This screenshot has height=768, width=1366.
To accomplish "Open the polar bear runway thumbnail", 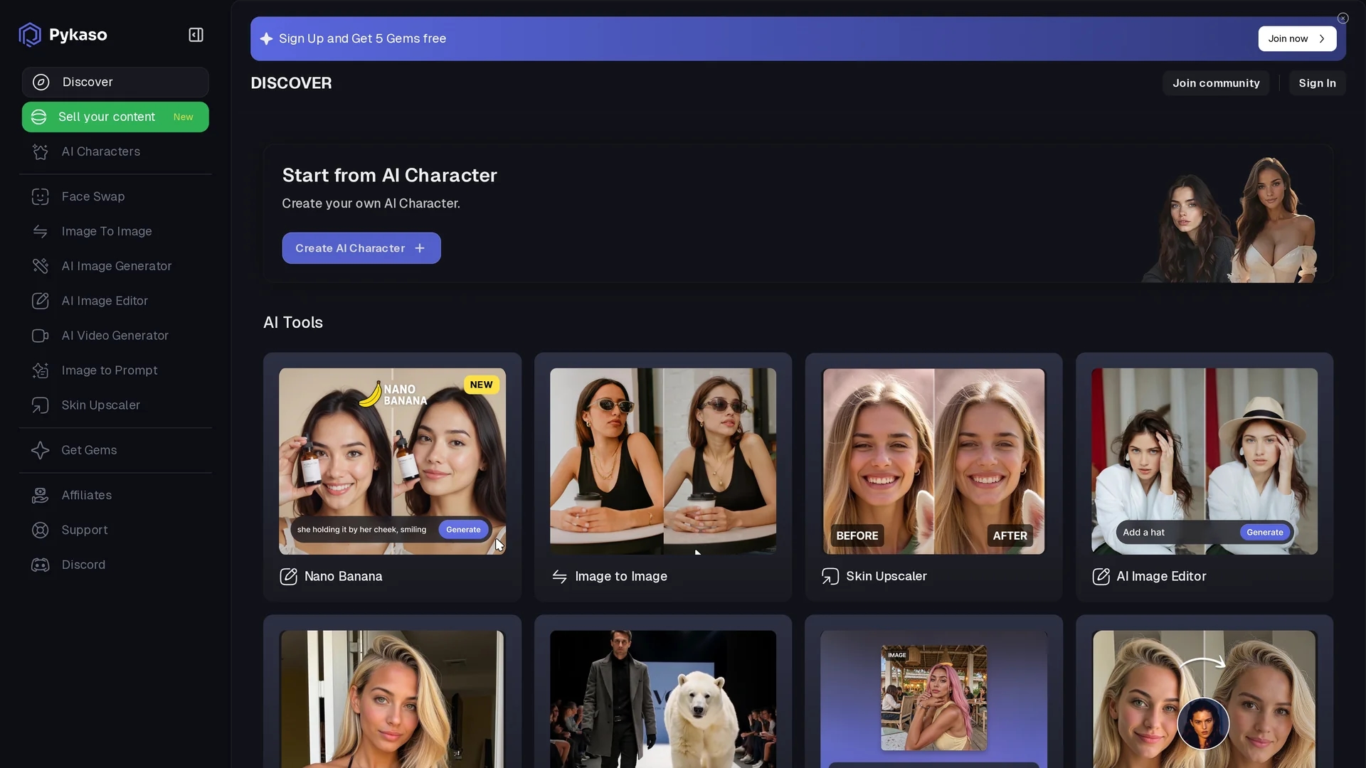I will (x=663, y=699).
